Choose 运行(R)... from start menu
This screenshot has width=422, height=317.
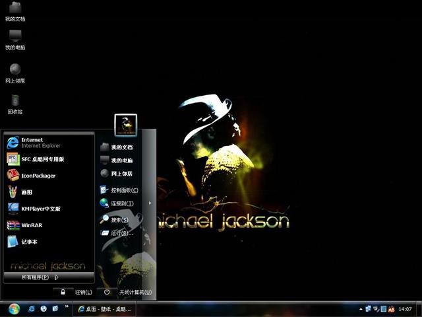pos(121,233)
